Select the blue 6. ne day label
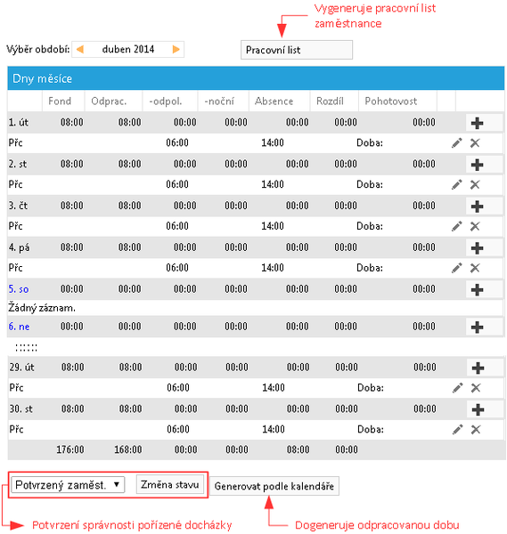Image resolution: width=507 pixels, height=534 pixels. [x=19, y=327]
